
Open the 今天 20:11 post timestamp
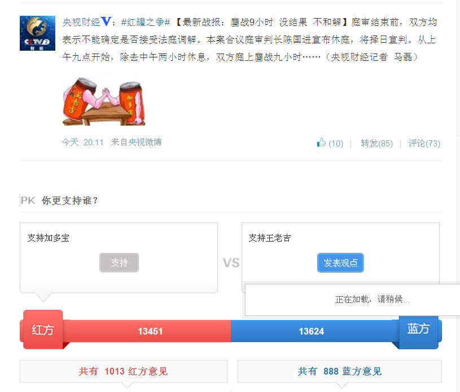[83, 142]
